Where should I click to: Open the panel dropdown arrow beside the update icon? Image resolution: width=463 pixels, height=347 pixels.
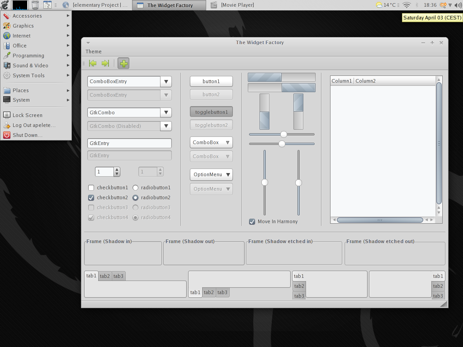(x=450, y=5)
